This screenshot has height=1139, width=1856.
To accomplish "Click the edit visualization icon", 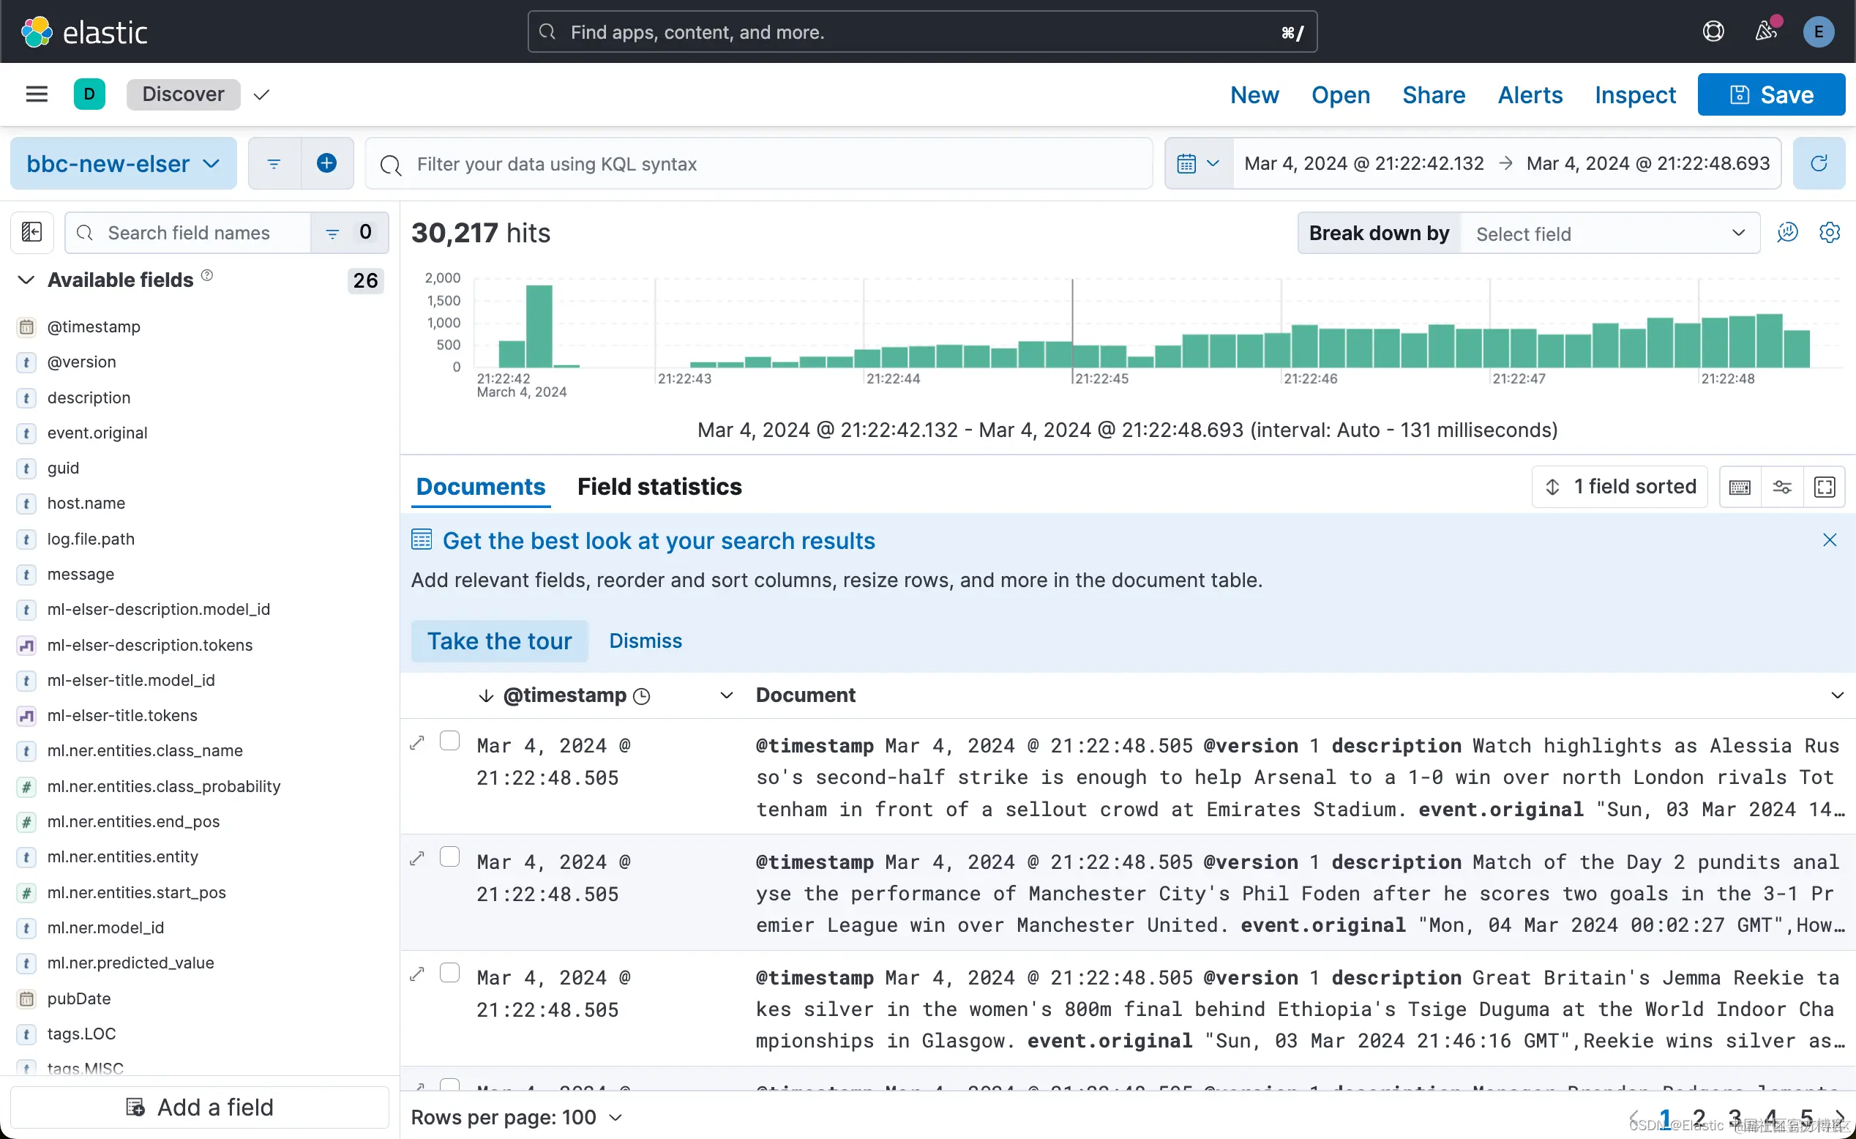I will [1786, 233].
